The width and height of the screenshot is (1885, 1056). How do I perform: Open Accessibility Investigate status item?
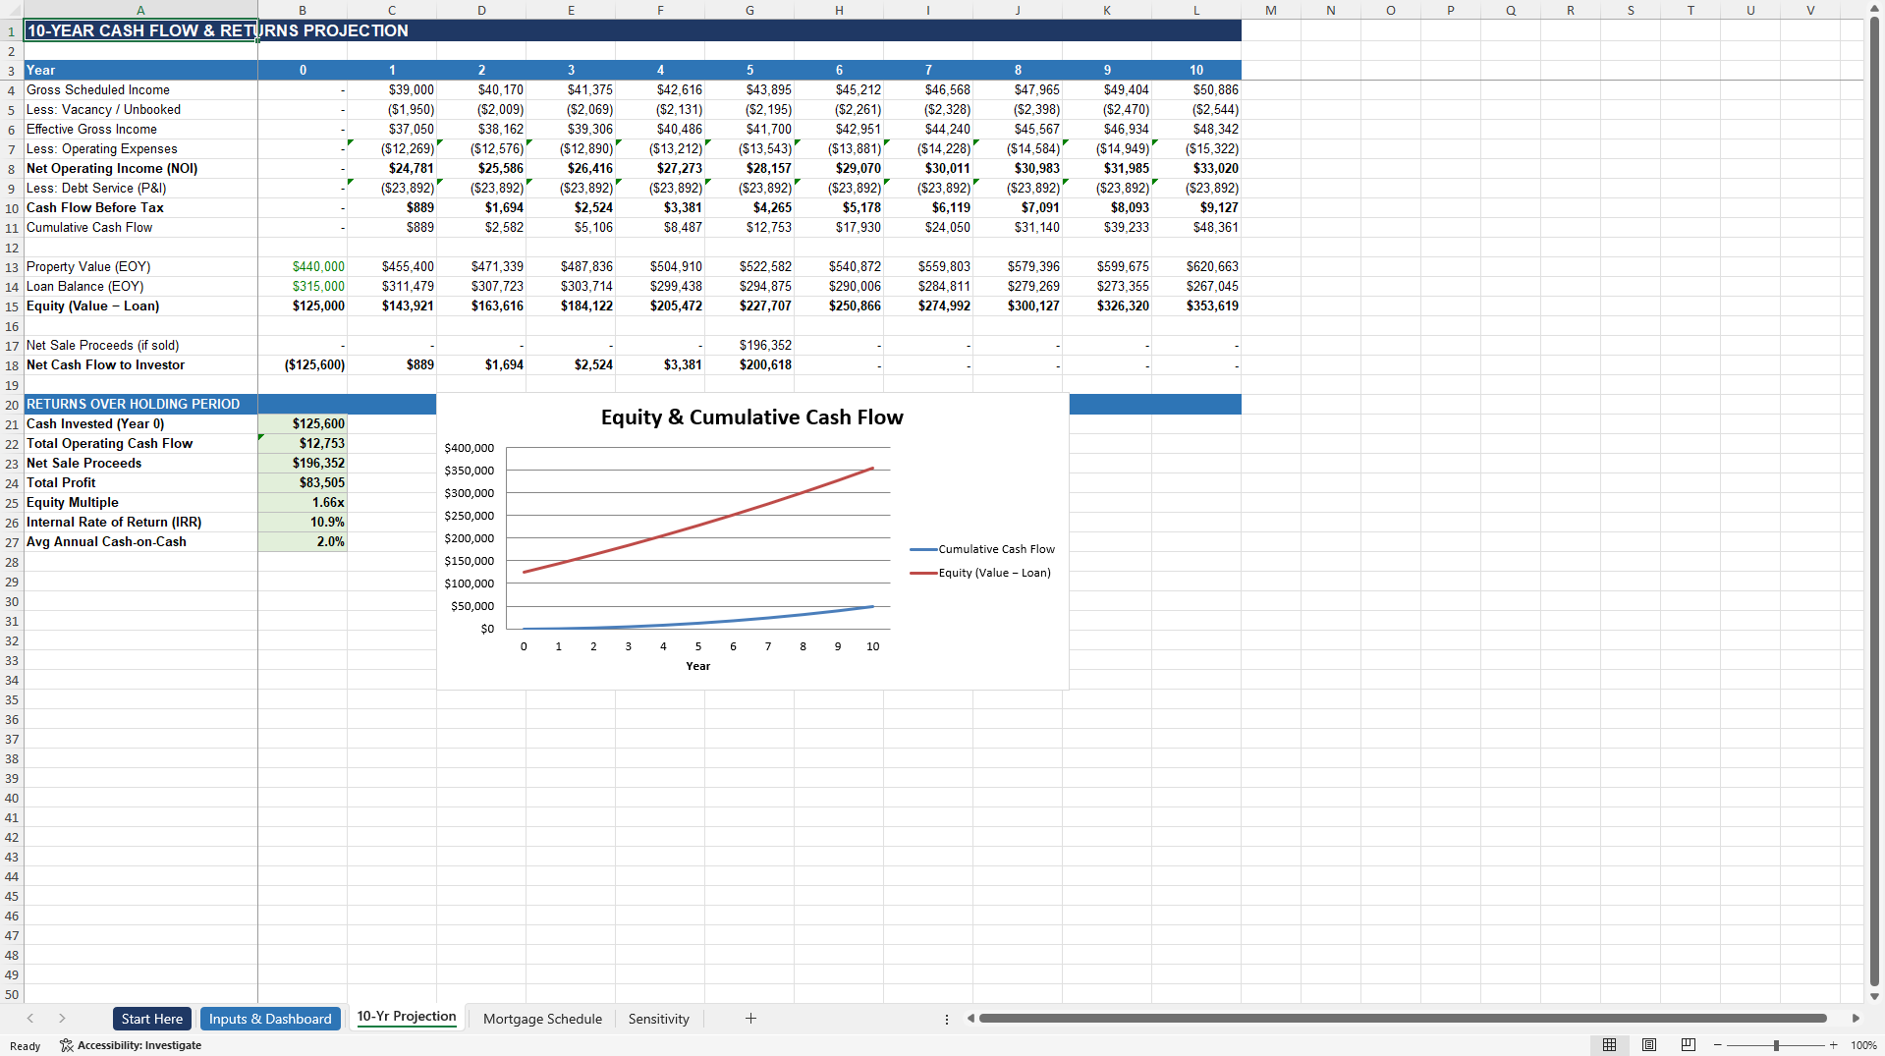[x=131, y=1045]
